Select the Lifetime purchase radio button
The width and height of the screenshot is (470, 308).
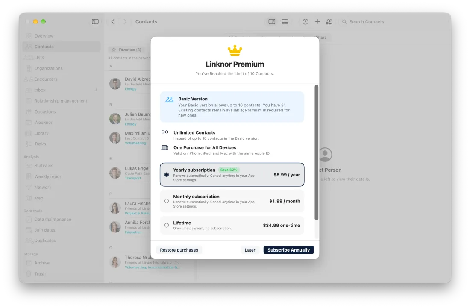(x=167, y=225)
